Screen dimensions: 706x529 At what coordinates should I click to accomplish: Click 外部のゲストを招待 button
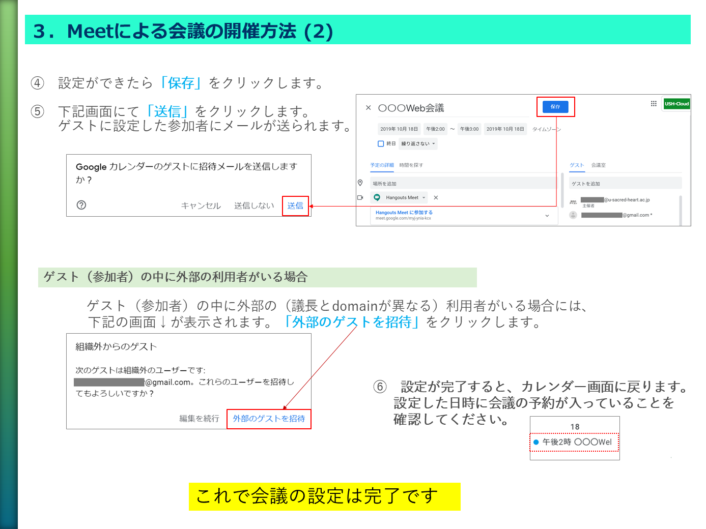click(x=269, y=419)
